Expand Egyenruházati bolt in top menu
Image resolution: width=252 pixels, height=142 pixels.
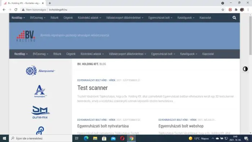(160, 18)
